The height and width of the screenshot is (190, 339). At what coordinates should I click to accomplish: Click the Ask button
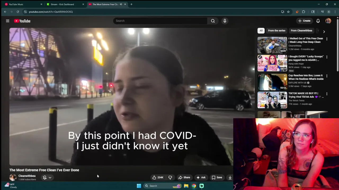pos(201,177)
